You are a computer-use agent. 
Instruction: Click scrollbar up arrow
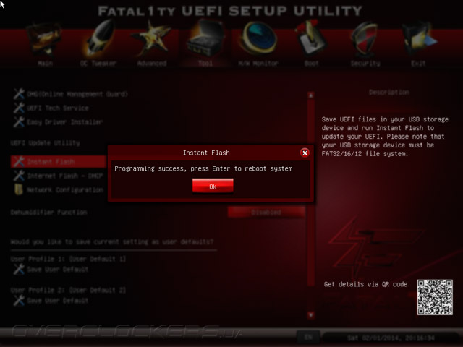click(310, 95)
